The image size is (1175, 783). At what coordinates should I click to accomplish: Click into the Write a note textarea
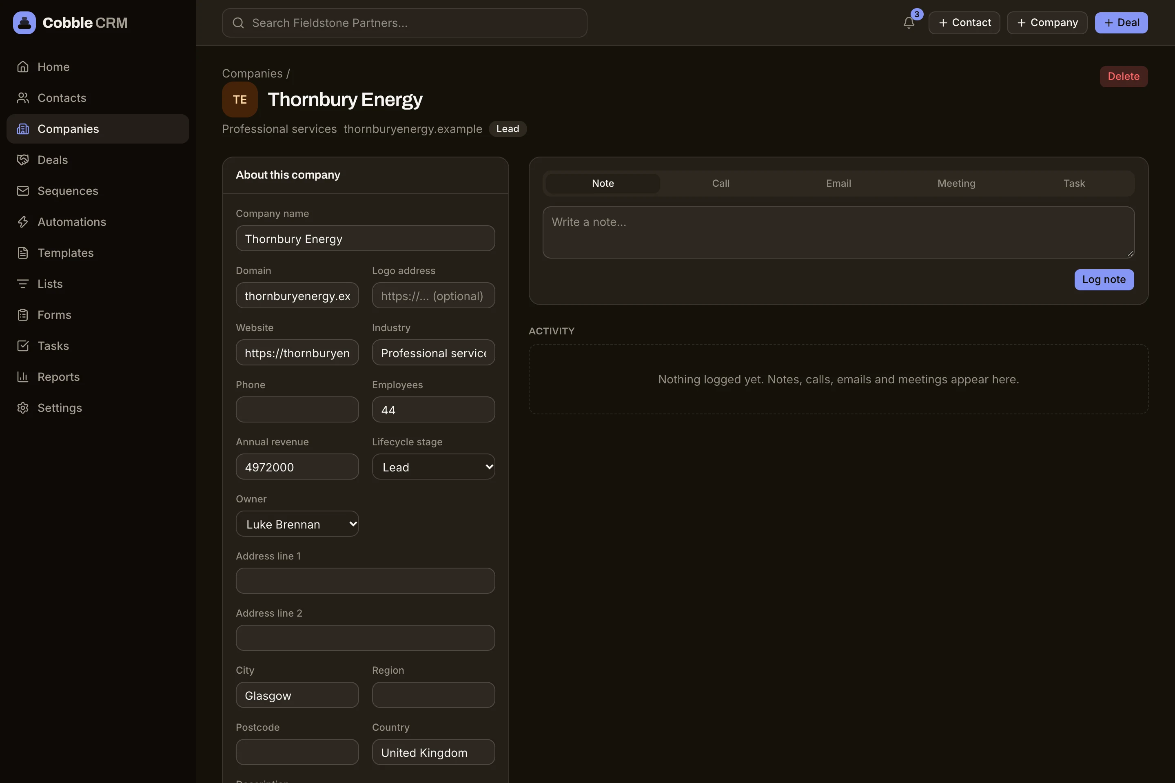(x=838, y=232)
